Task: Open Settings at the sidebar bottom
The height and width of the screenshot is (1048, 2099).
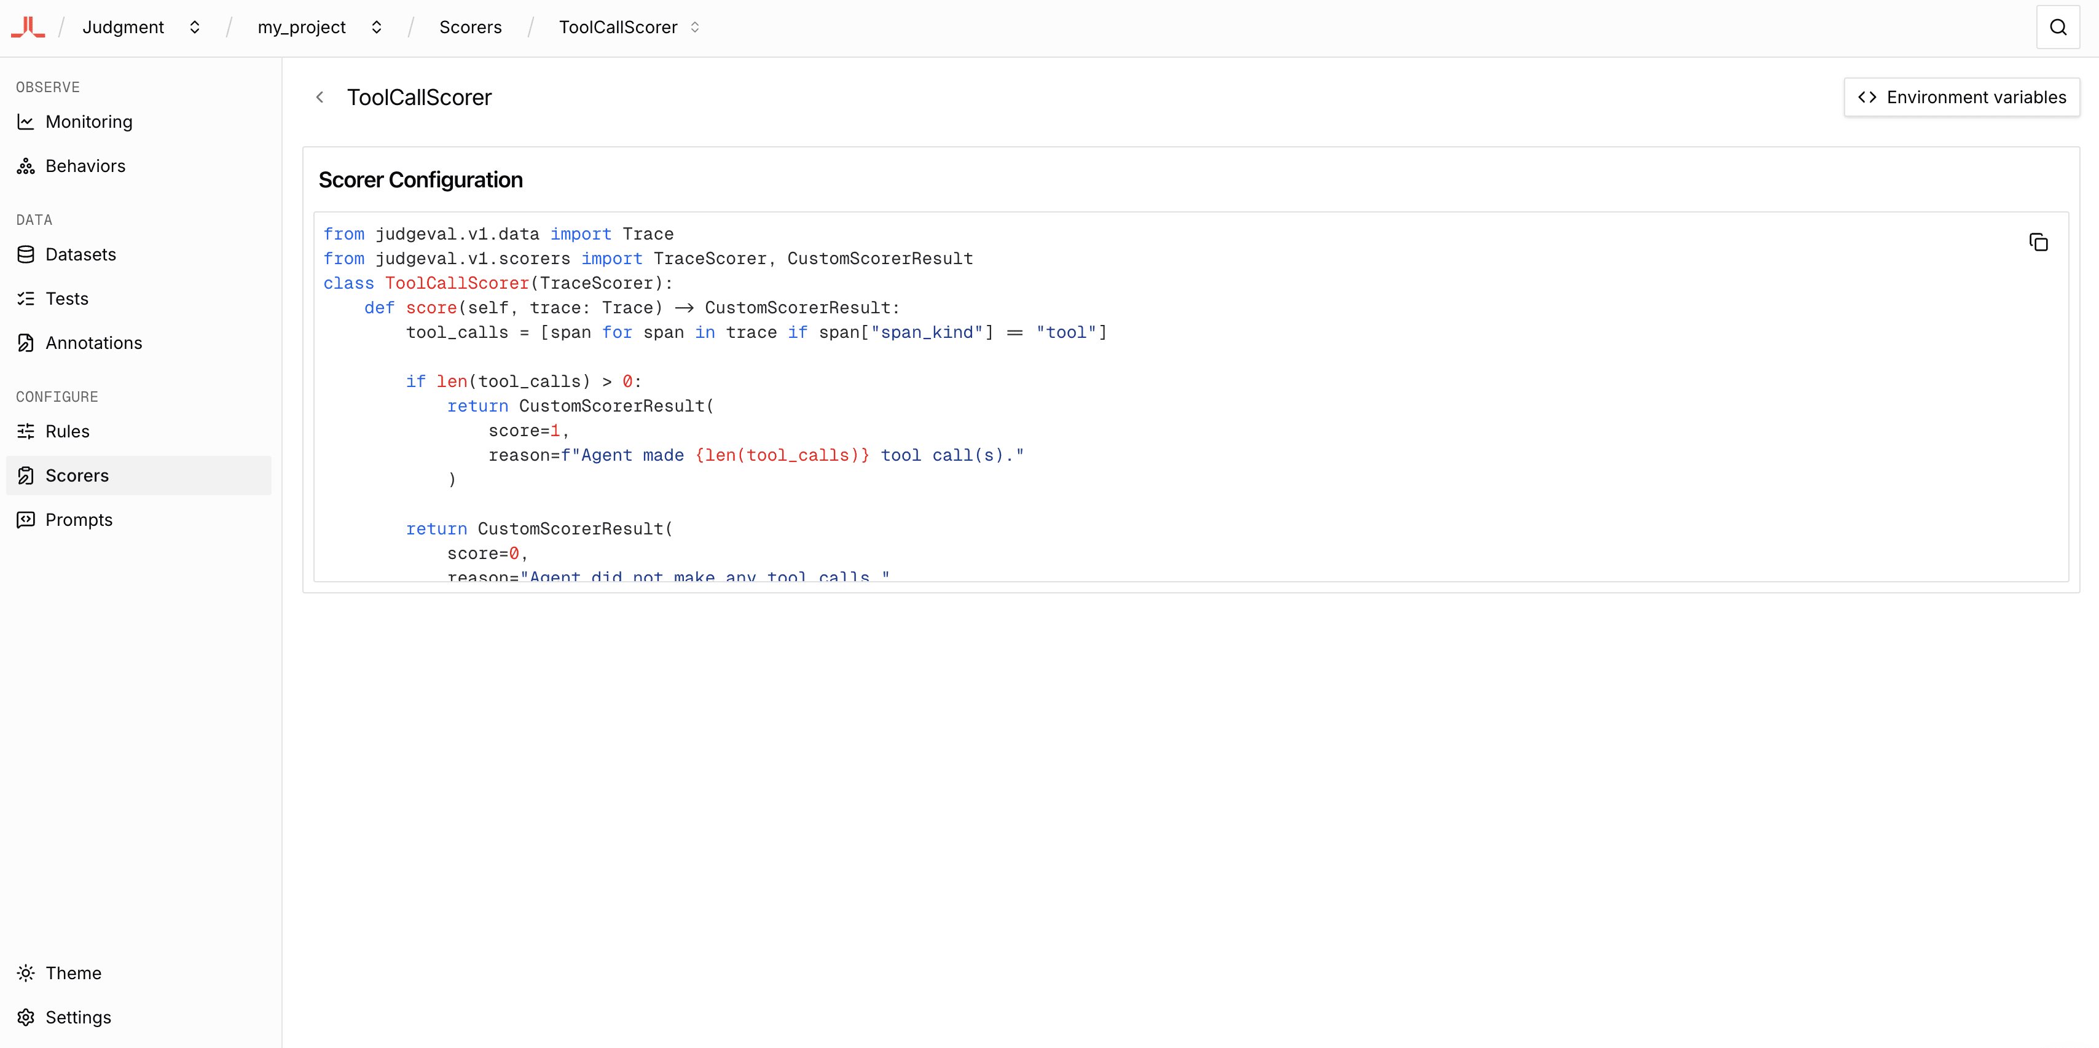Action: coord(77,1016)
